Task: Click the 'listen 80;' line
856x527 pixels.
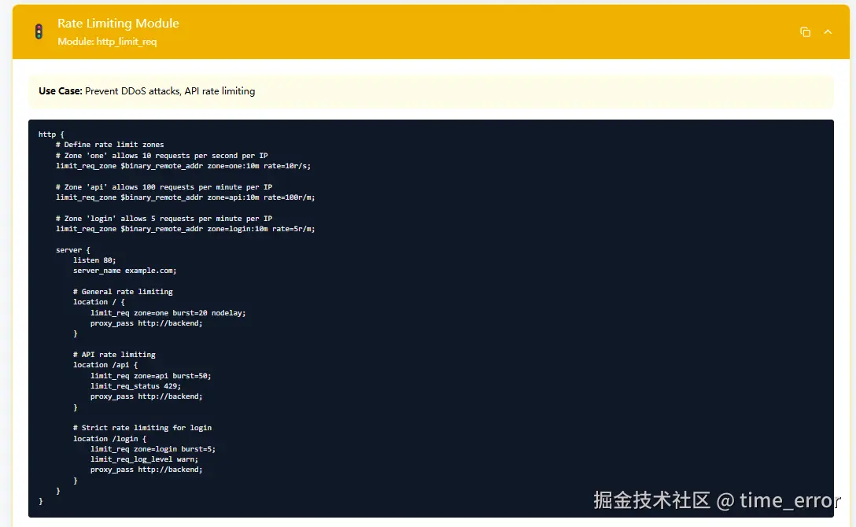Action: pos(94,260)
